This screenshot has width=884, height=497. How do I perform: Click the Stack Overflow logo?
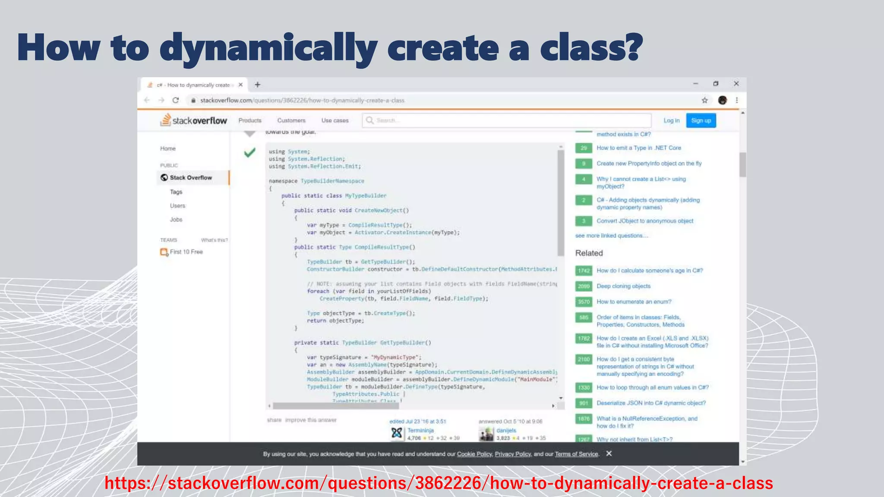(x=193, y=120)
